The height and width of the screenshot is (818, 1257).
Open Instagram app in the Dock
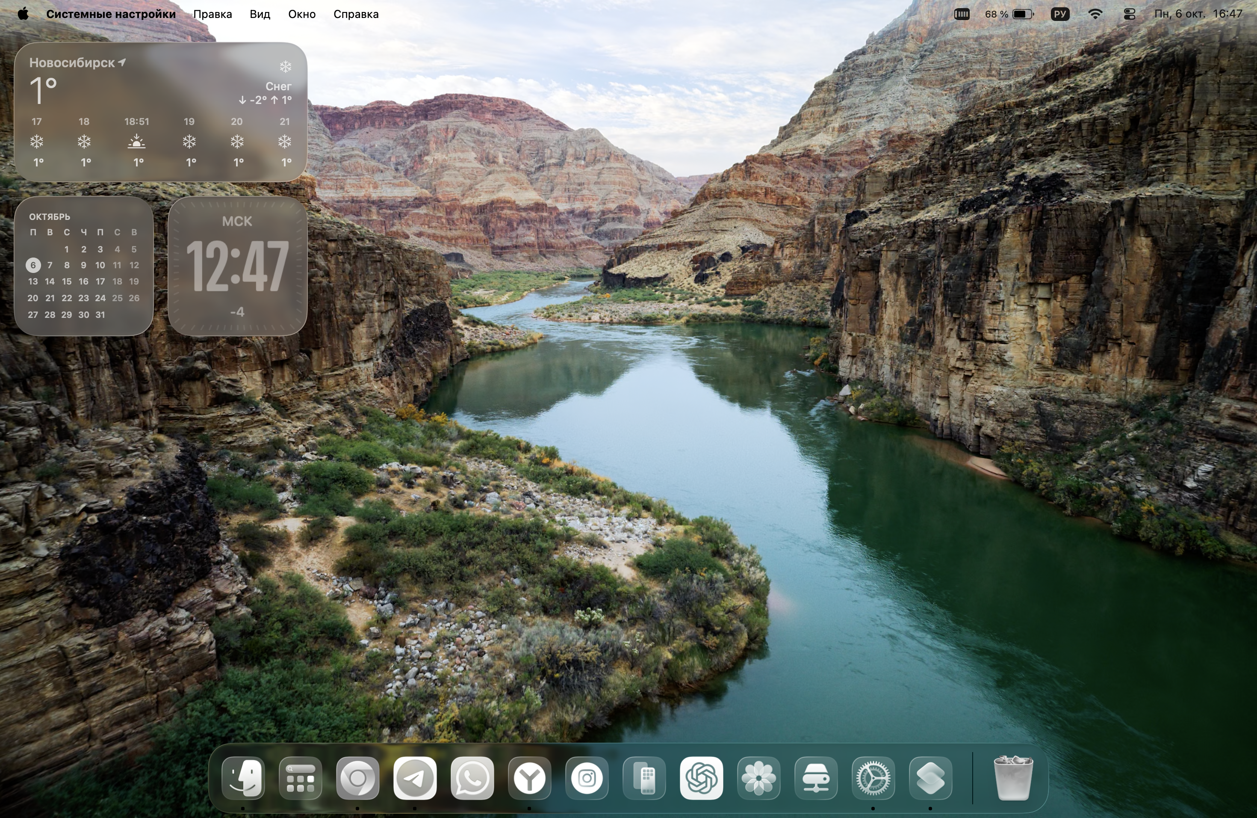pos(587,778)
